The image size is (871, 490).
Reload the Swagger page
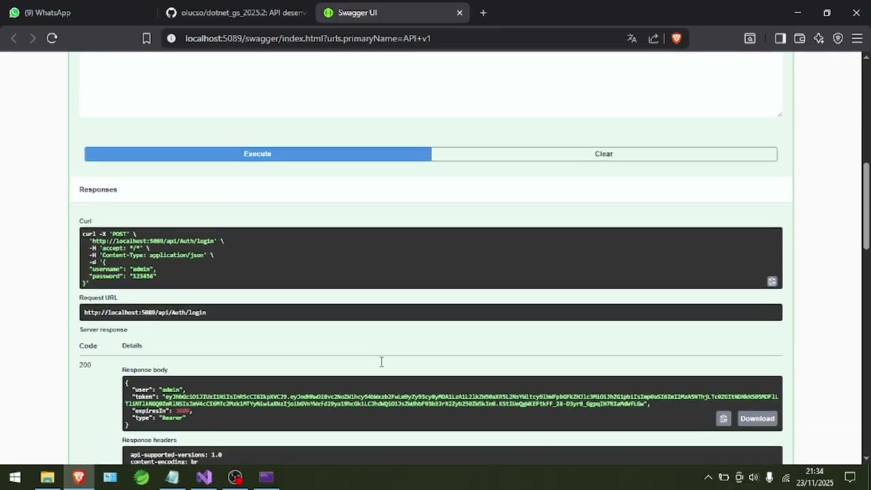(x=52, y=39)
